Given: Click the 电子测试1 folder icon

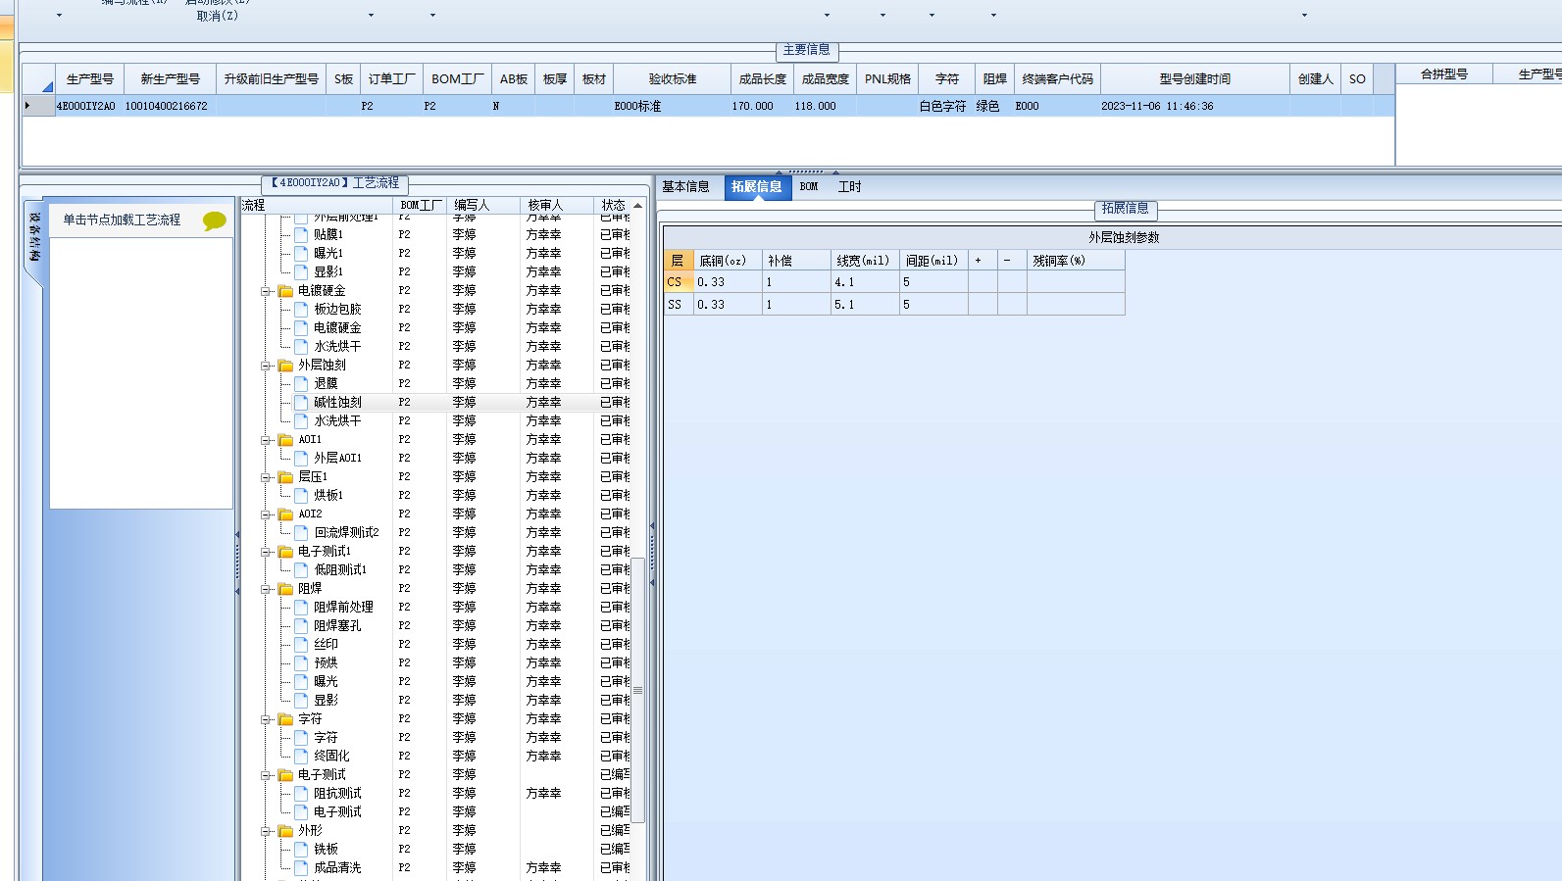Looking at the screenshot, I should click(x=286, y=552).
